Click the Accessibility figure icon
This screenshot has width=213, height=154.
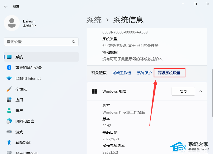point(9,142)
